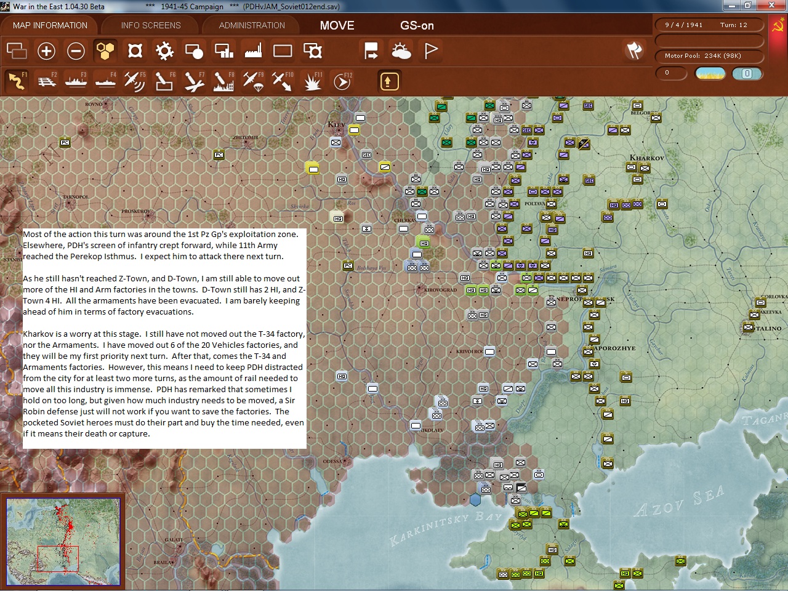The width and height of the screenshot is (788, 591).
Task: Click the explosion icon (F11)
Action: [312, 81]
